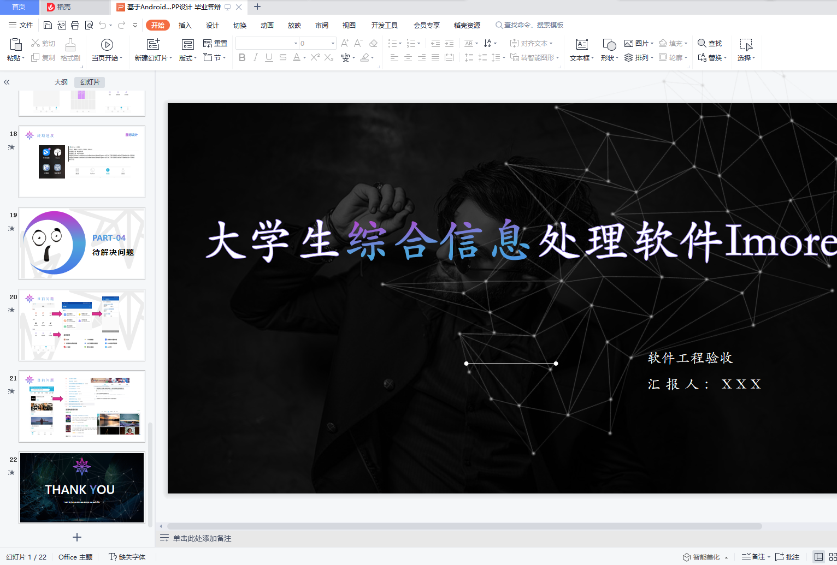837x565 pixels.
Task: Switch to the Design (设计) ribbon tab
Action: tap(213, 25)
